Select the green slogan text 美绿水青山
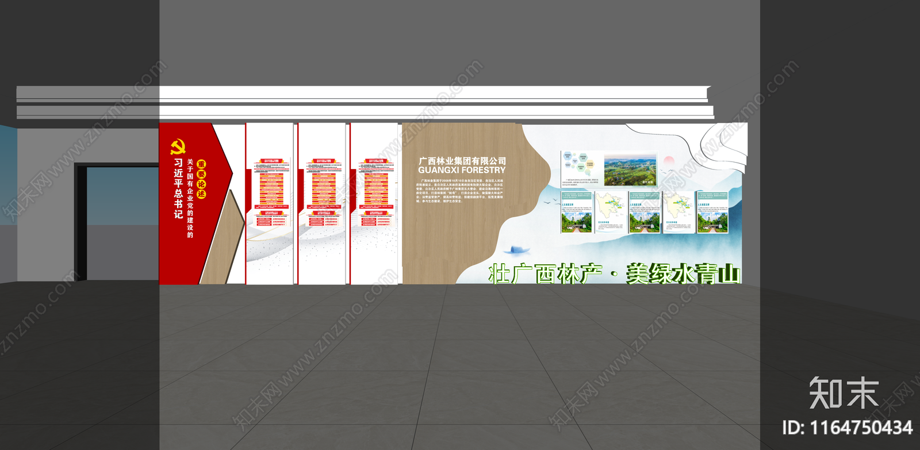 pyautogui.click(x=683, y=274)
